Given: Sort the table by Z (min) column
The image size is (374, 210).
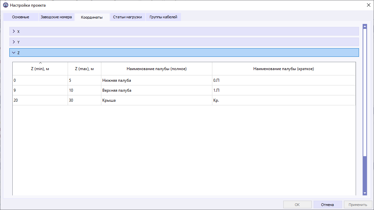Looking at the screenshot, I should [40, 68].
